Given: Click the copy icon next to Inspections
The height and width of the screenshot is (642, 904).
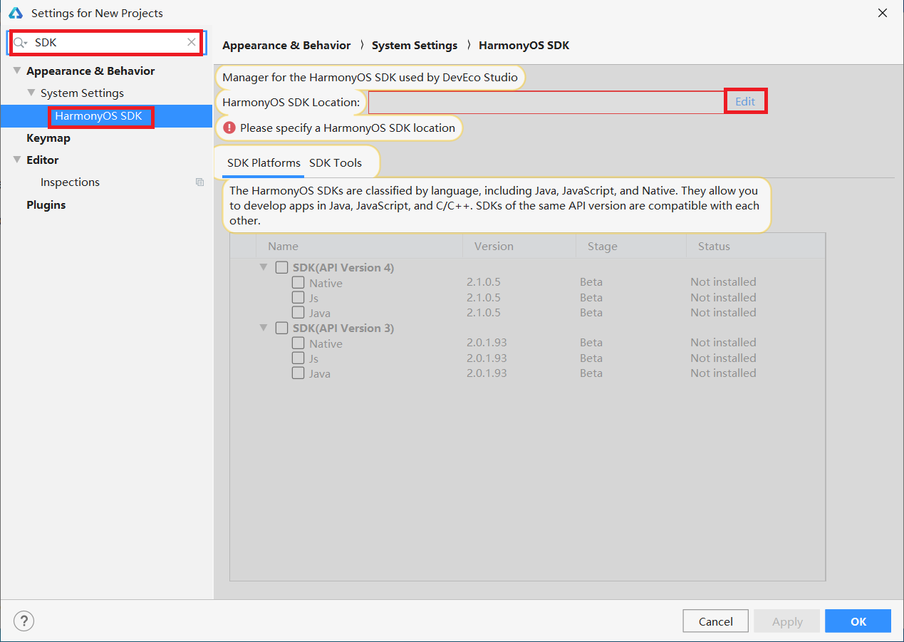Looking at the screenshot, I should pos(199,182).
